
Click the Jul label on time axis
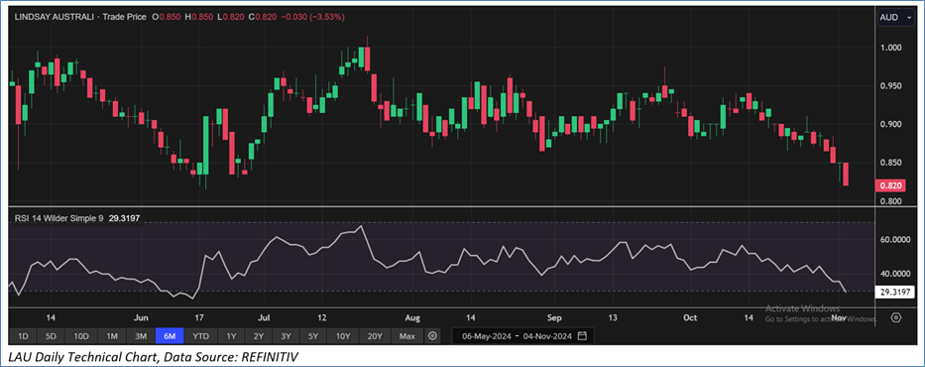point(264,317)
